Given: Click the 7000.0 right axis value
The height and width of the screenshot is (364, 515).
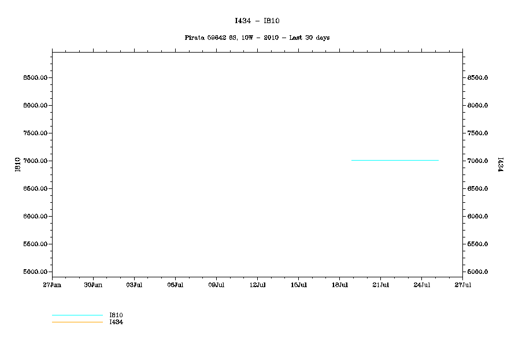Looking at the screenshot, I should [478, 161].
